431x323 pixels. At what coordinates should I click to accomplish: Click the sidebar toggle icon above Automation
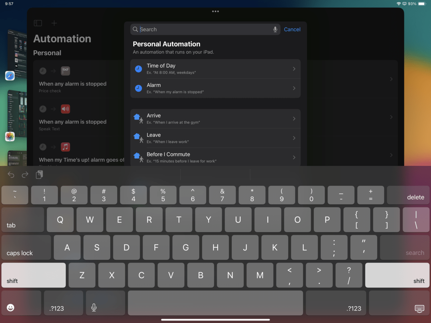tap(38, 23)
